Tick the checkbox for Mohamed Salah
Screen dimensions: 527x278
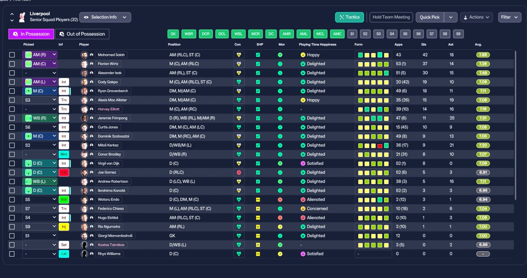[x=12, y=55]
